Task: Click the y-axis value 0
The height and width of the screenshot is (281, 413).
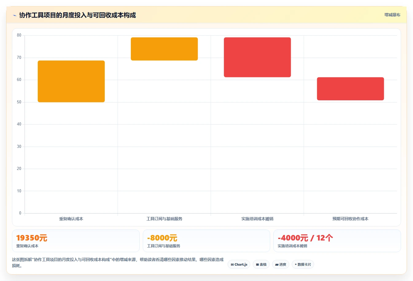Action: [20, 213]
